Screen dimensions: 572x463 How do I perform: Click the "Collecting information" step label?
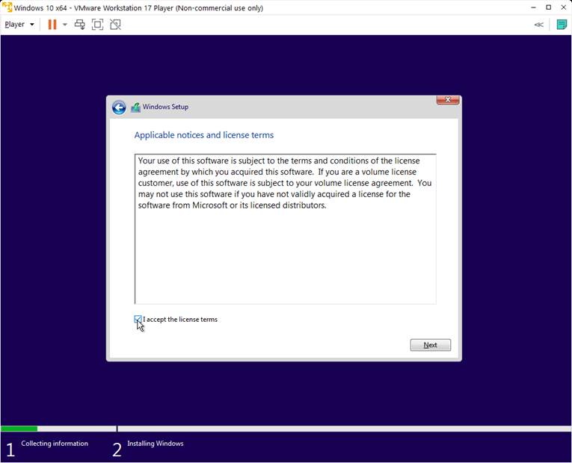55,444
